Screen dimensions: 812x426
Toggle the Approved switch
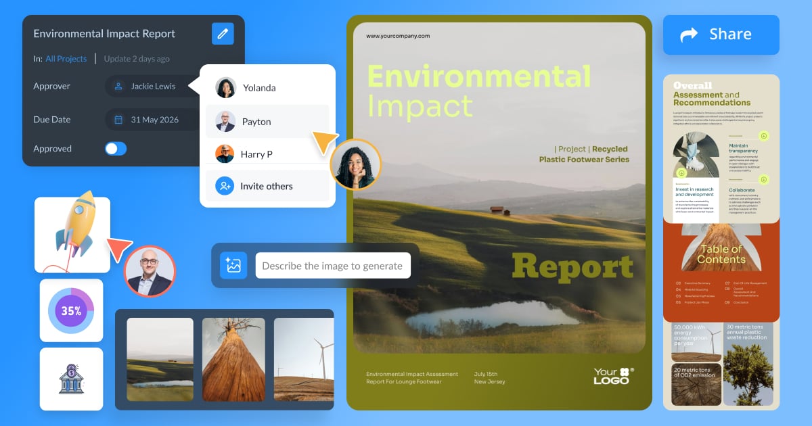tap(115, 148)
